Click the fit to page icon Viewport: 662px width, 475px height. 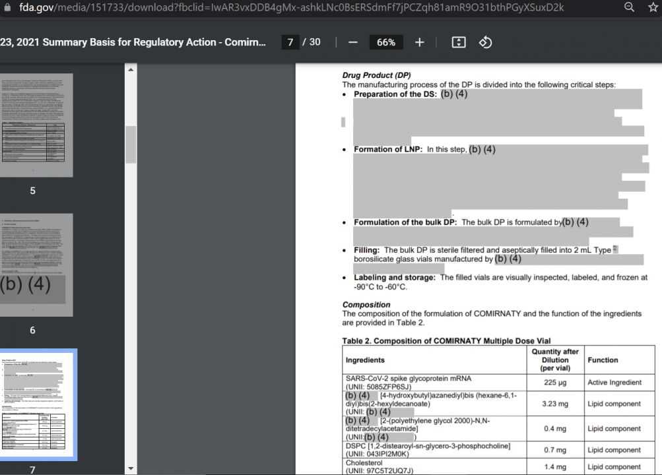coord(459,42)
